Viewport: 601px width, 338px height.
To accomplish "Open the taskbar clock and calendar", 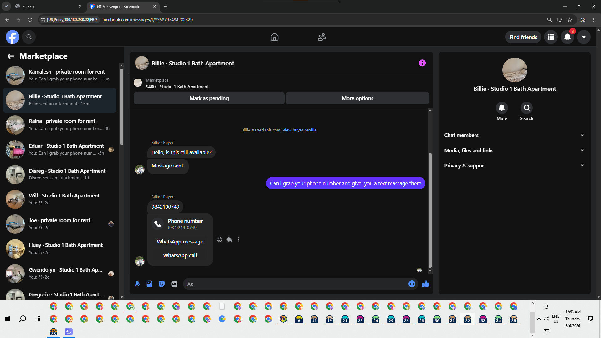I will pyautogui.click(x=573, y=319).
